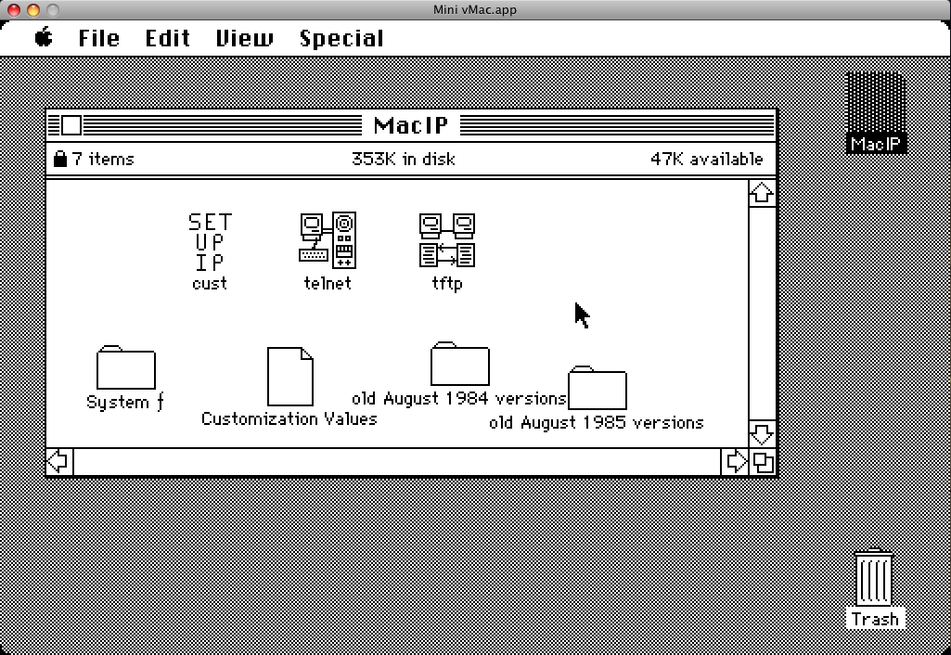Click the vertical scroll bar track
Viewport: 951px width, 655px height.
pyautogui.click(x=762, y=314)
